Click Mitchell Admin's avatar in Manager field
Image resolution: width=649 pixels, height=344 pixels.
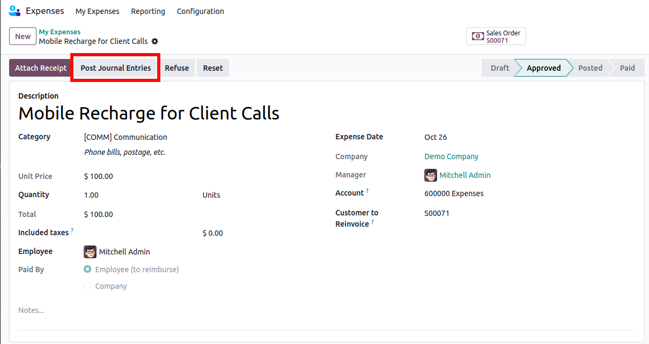tap(431, 175)
